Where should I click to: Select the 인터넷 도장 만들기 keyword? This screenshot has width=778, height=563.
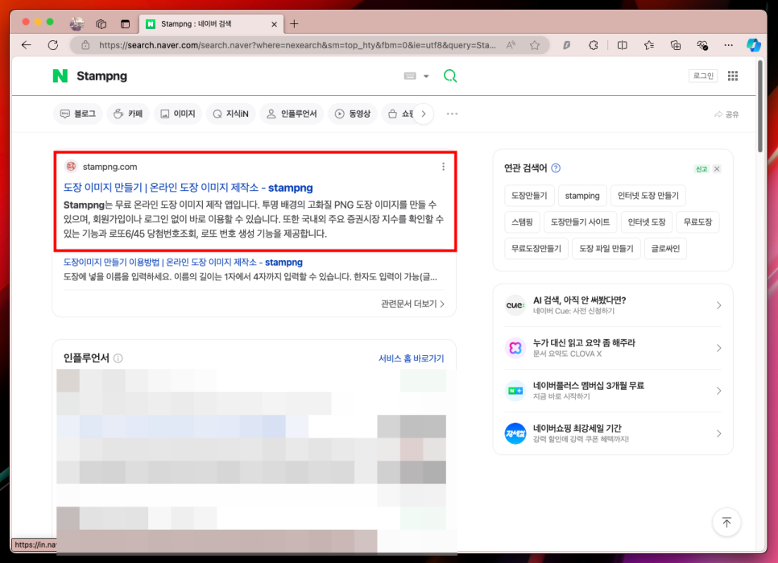point(648,196)
